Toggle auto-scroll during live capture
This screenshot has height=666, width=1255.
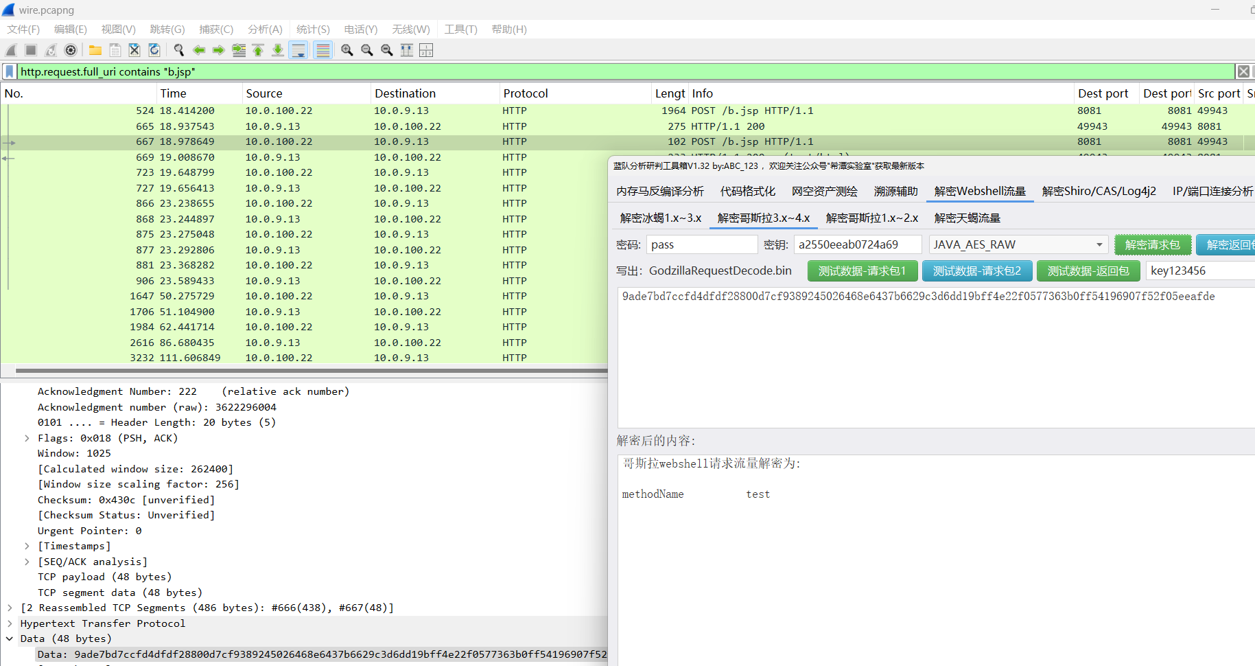click(298, 50)
